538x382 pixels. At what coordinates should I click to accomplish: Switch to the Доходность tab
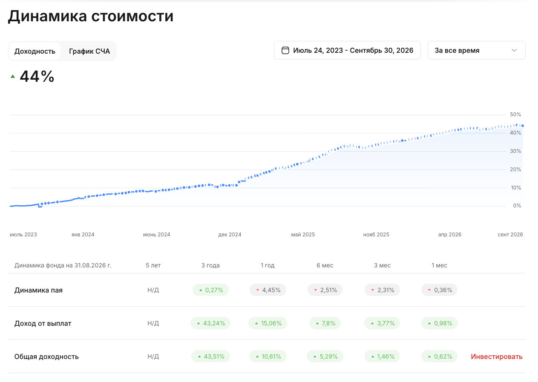[35, 51]
